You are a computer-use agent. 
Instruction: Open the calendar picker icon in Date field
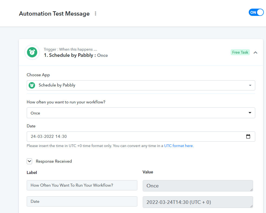[x=248, y=137]
